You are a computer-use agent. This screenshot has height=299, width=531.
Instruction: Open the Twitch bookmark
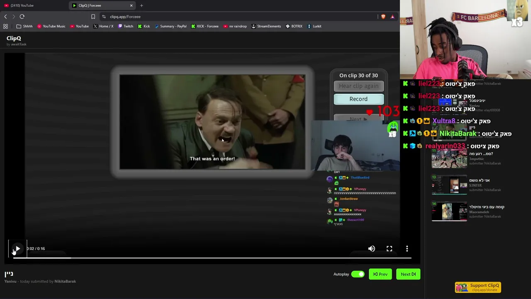coord(126,26)
